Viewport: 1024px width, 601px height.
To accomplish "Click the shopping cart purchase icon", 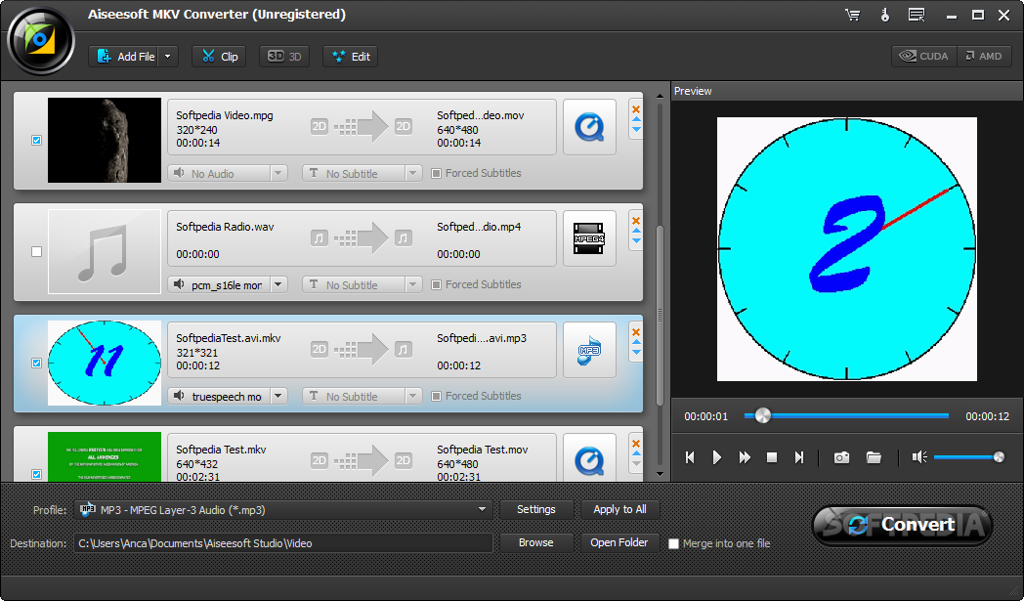I will 853,15.
